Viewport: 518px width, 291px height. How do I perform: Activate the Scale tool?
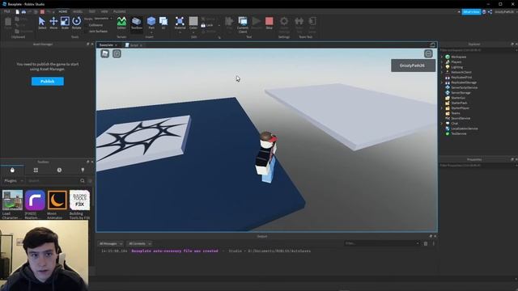[65, 23]
